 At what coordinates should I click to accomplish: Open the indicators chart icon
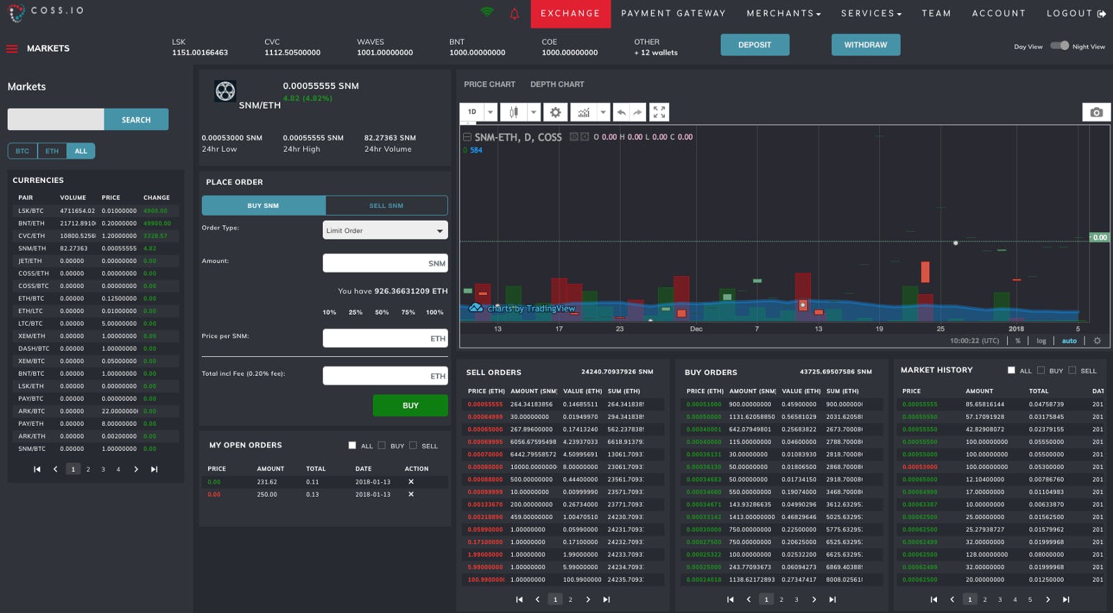(584, 112)
